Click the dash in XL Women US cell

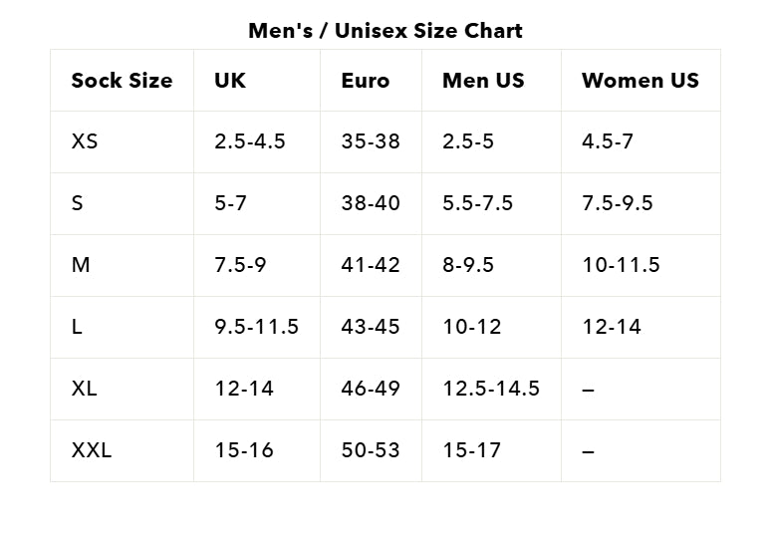point(588,390)
